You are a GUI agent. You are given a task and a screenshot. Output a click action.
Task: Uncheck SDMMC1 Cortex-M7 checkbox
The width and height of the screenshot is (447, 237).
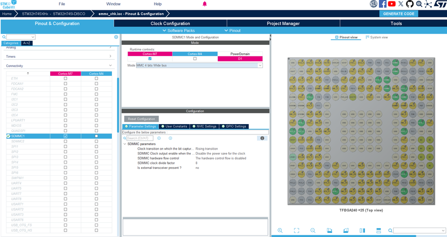coord(65,136)
